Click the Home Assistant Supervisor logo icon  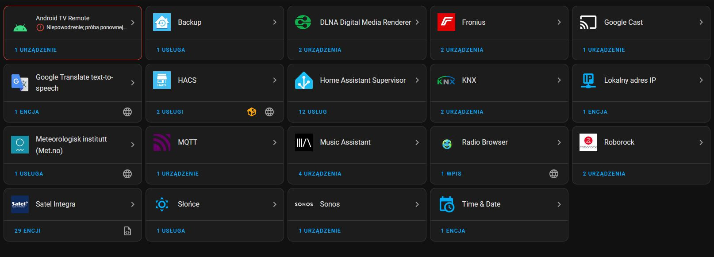[304, 80]
